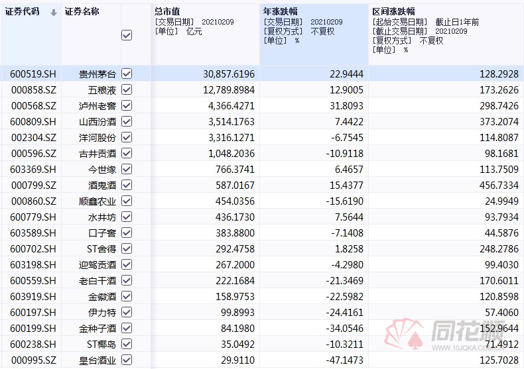The width and height of the screenshot is (524, 369).
Task: Click interval change 373.2074
Action: click(x=499, y=121)
